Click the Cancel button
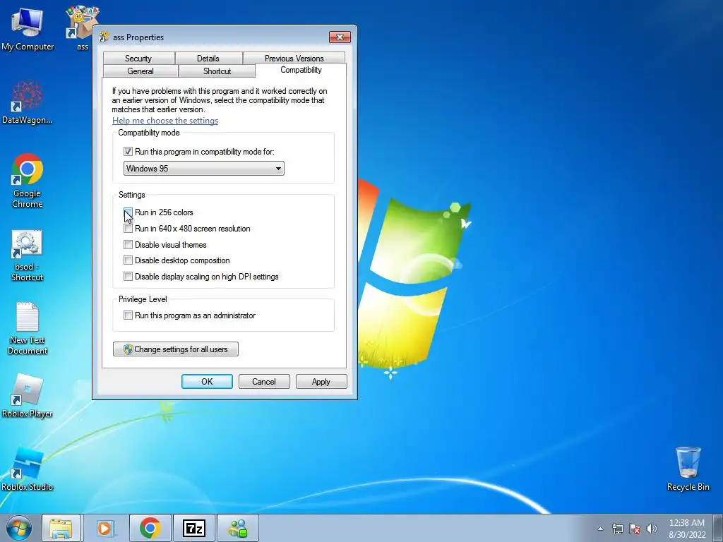The image size is (723, 542). pos(264,382)
